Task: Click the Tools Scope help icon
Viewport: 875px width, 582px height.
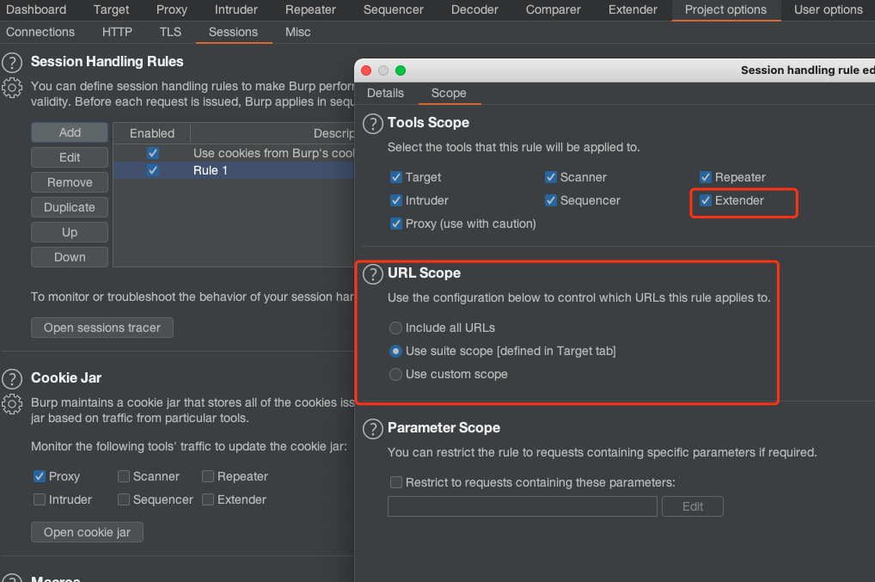Action: [x=372, y=124]
